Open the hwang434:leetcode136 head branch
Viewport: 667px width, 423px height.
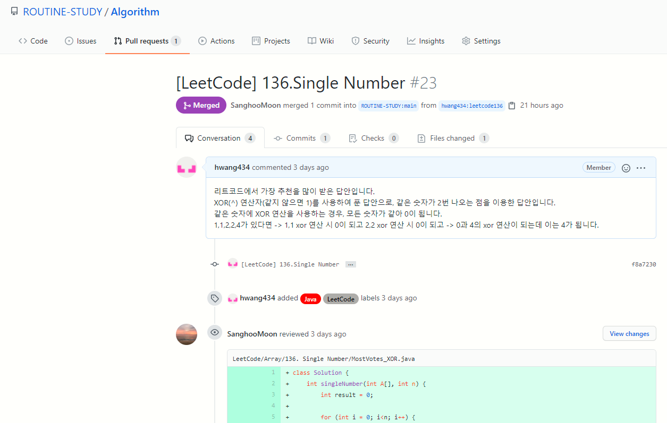pos(472,106)
